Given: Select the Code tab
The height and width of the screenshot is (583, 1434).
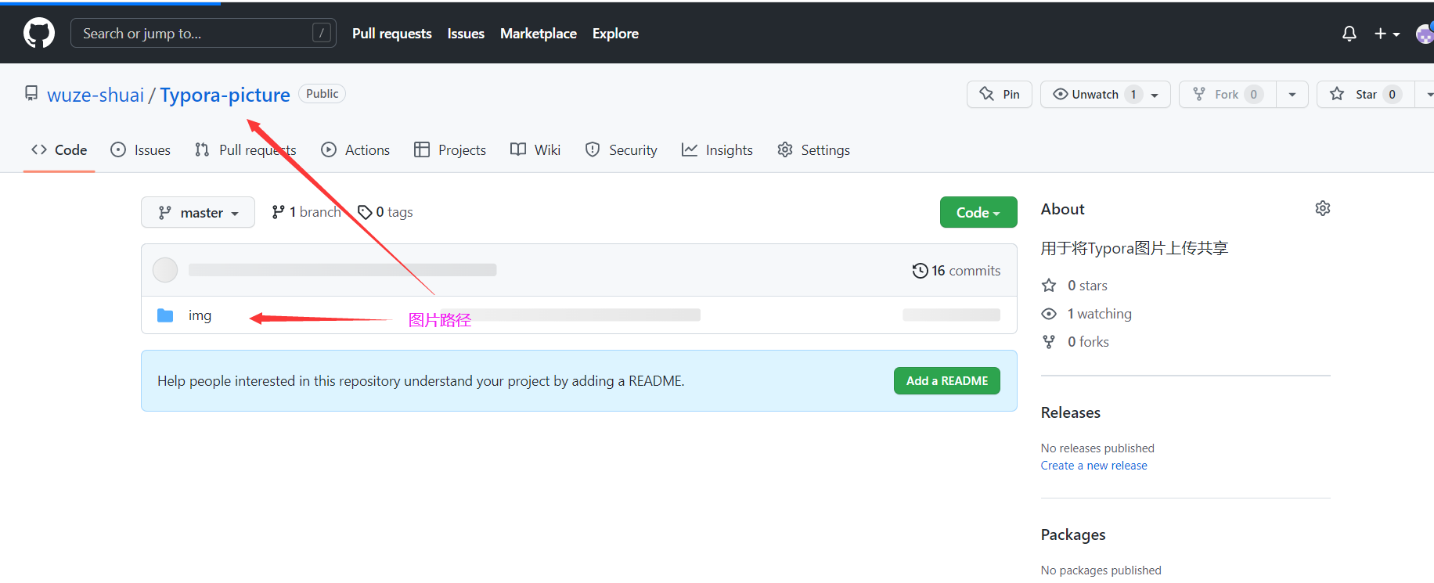Looking at the screenshot, I should coord(59,149).
